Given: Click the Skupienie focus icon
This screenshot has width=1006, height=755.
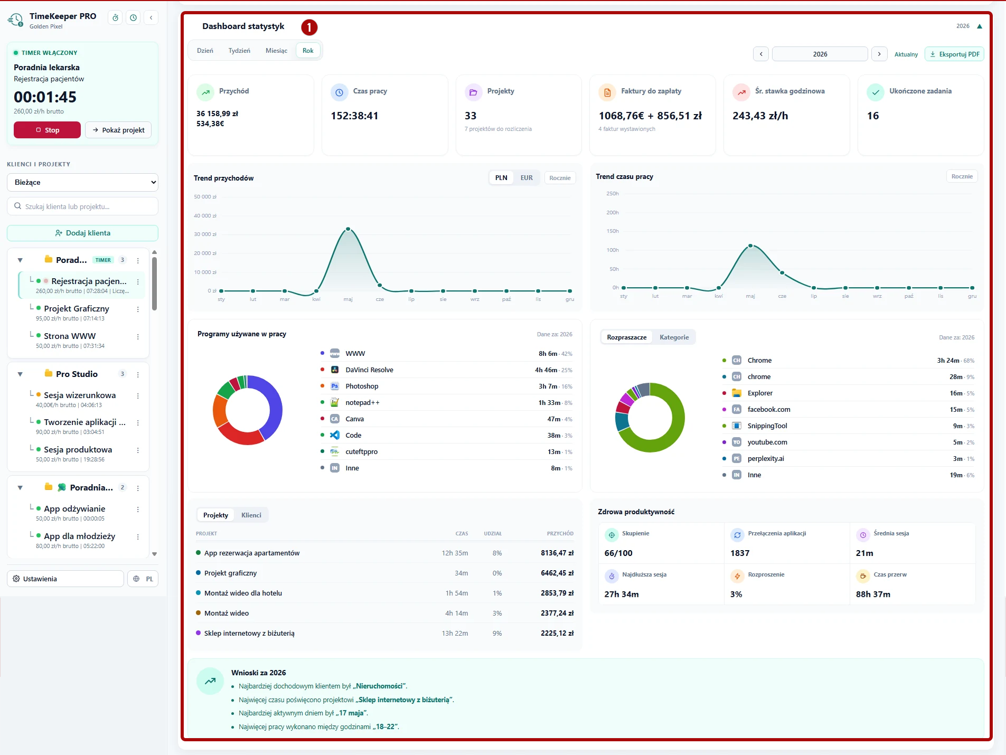Looking at the screenshot, I should (612, 535).
